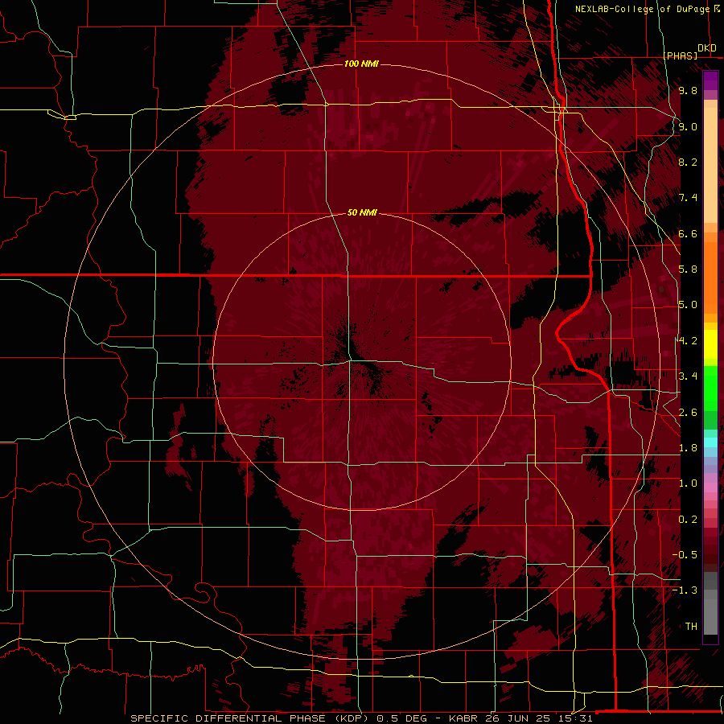
Task: Click the 6.6 legend value
Action: click(688, 233)
